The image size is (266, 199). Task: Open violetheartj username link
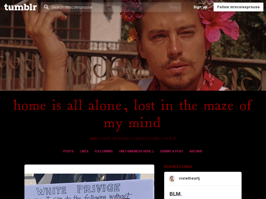[x=189, y=178]
